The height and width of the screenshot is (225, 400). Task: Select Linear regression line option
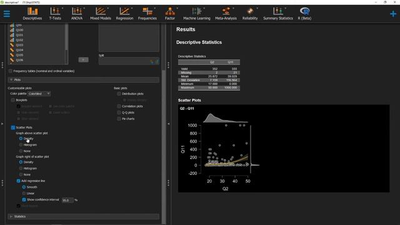24,193
